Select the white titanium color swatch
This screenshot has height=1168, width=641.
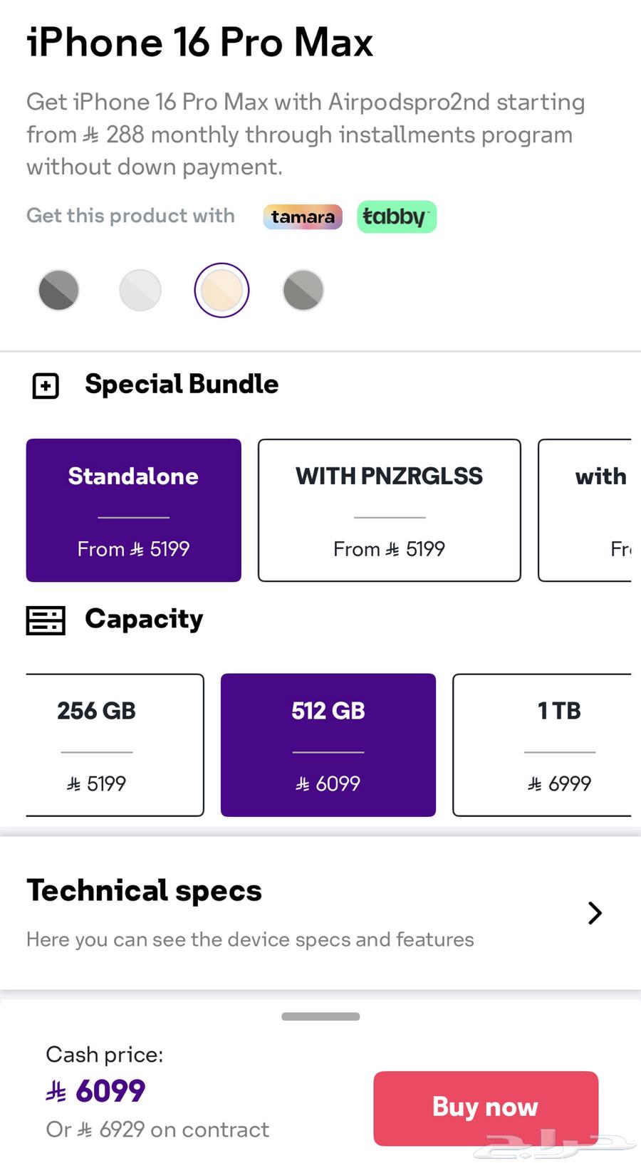tap(140, 291)
